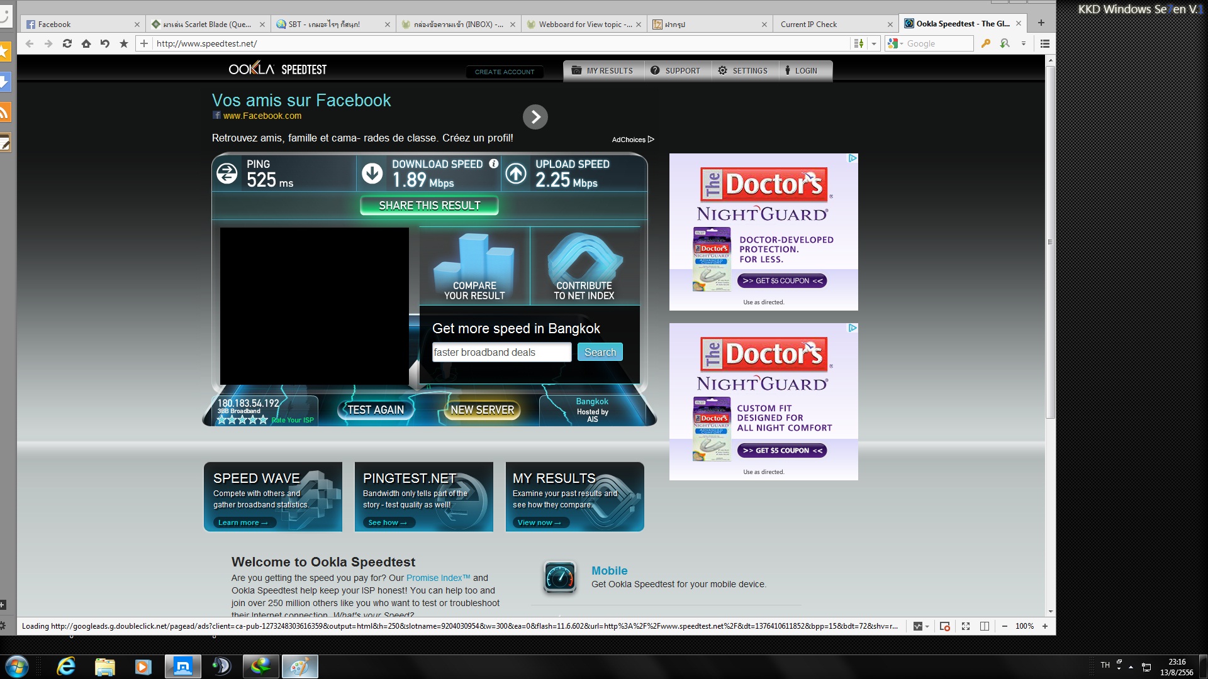Click the TEST AGAIN button
This screenshot has width=1208, height=679.
[376, 410]
